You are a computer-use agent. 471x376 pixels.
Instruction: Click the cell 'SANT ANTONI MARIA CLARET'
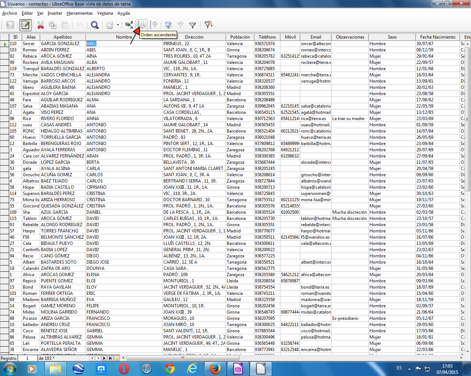click(x=194, y=169)
